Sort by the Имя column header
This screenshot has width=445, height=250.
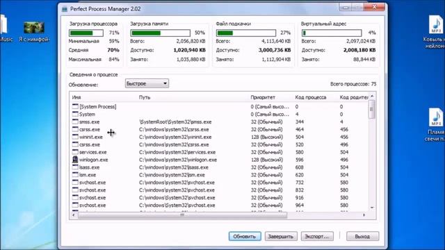click(x=76, y=97)
